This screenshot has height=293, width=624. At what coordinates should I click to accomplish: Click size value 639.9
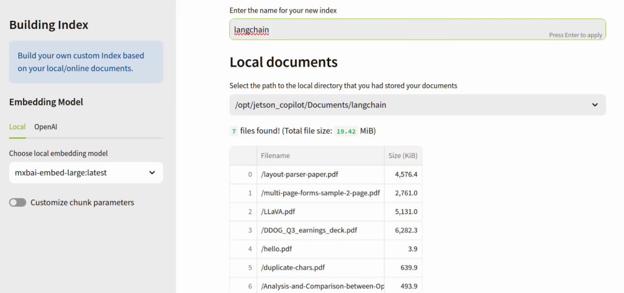403,268
